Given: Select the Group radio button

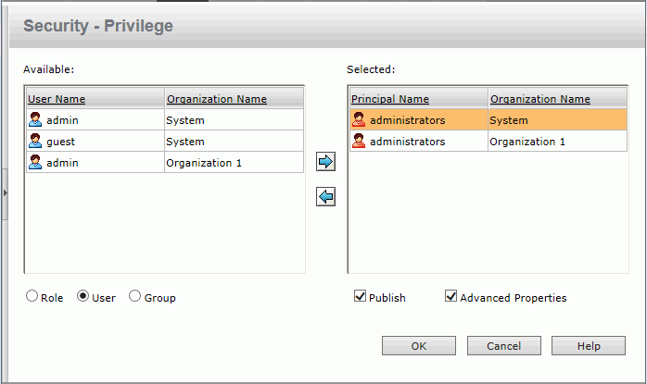Looking at the screenshot, I should pos(135,296).
